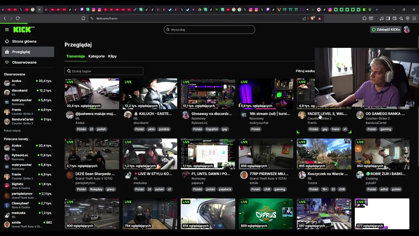The height and width of the screenshot is (236, 419).
Task: Open the browser main menu icon
Action: tap(414, 18)
